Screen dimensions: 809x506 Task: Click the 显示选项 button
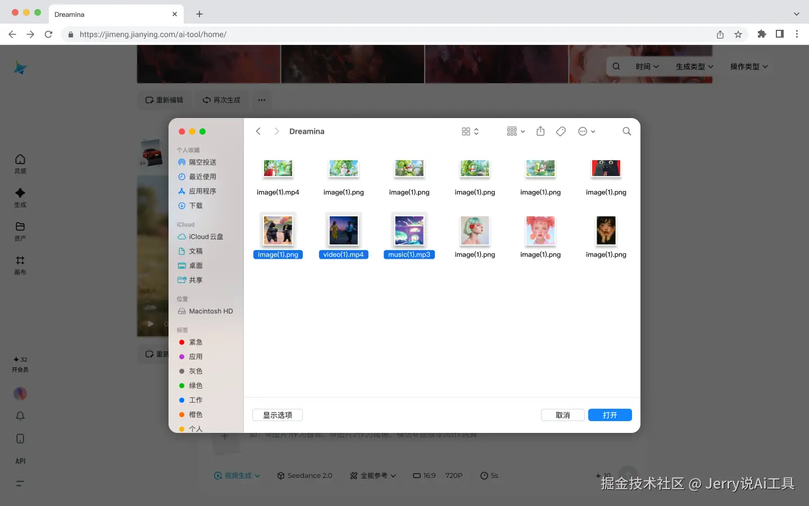(278, 415)
